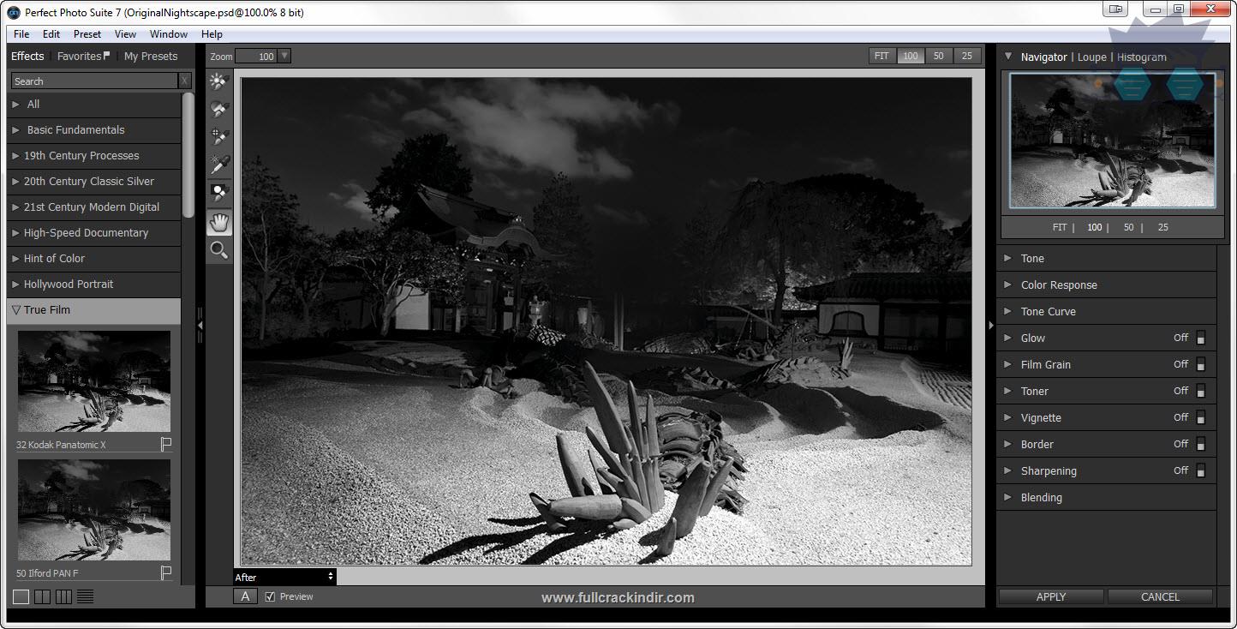Select the 50 Ilford PAN F preset thumbnail

[x=94, y=510]
